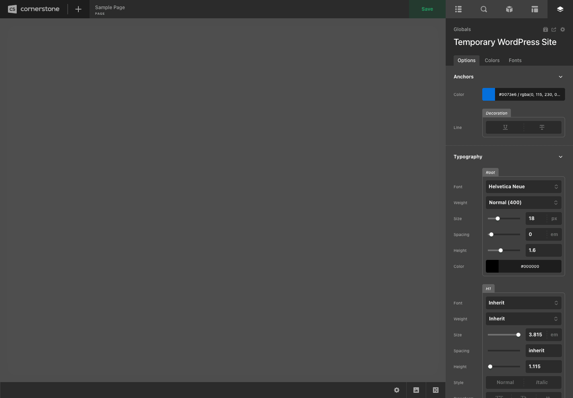Toggle strikethrough anchor decoration
573x398 pixels.
pos(542,127)
